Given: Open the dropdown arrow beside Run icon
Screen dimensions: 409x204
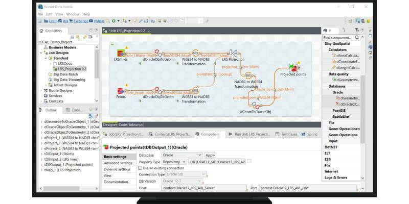Looking at the screenshot, I should tap(118, 21).
